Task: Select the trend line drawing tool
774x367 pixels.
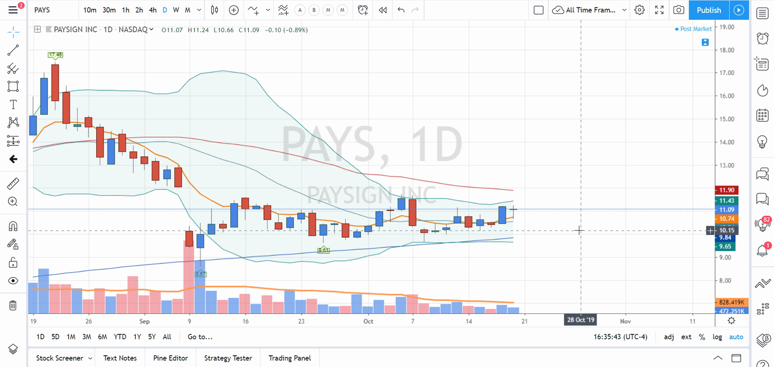Action: coord(13,50)
